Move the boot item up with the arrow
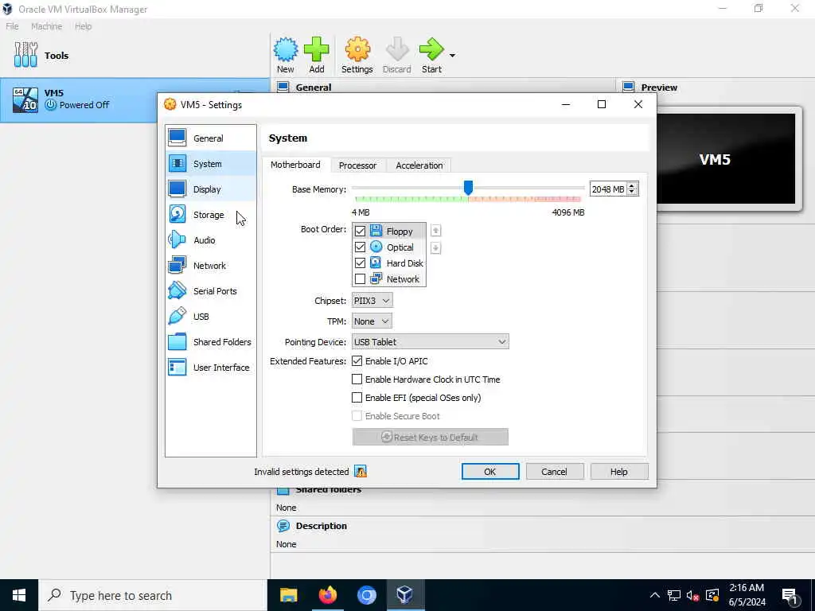The width and height of the screenshot is (815, 611). pos(435,230)
